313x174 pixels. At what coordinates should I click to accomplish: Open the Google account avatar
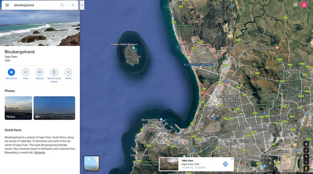pyautogui.click(x=304, y=5)
